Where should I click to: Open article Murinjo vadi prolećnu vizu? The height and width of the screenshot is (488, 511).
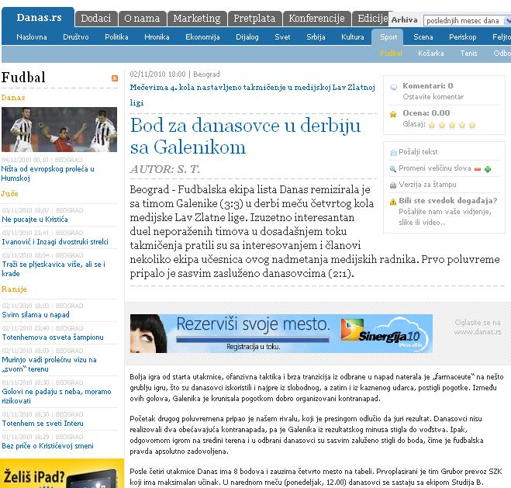tap(49, 365)
